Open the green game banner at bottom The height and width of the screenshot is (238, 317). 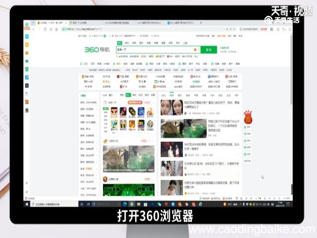[x=129, y=190]
